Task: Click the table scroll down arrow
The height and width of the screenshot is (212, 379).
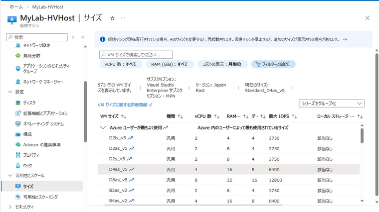Action: pyautogui.click(x=362, y=201)
